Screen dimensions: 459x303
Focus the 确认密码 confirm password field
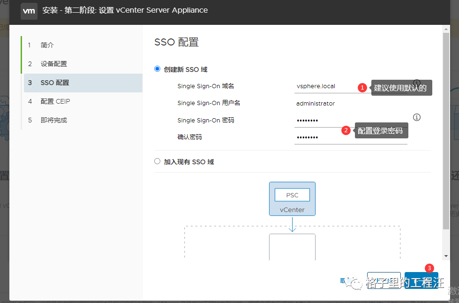coord(351,137)
